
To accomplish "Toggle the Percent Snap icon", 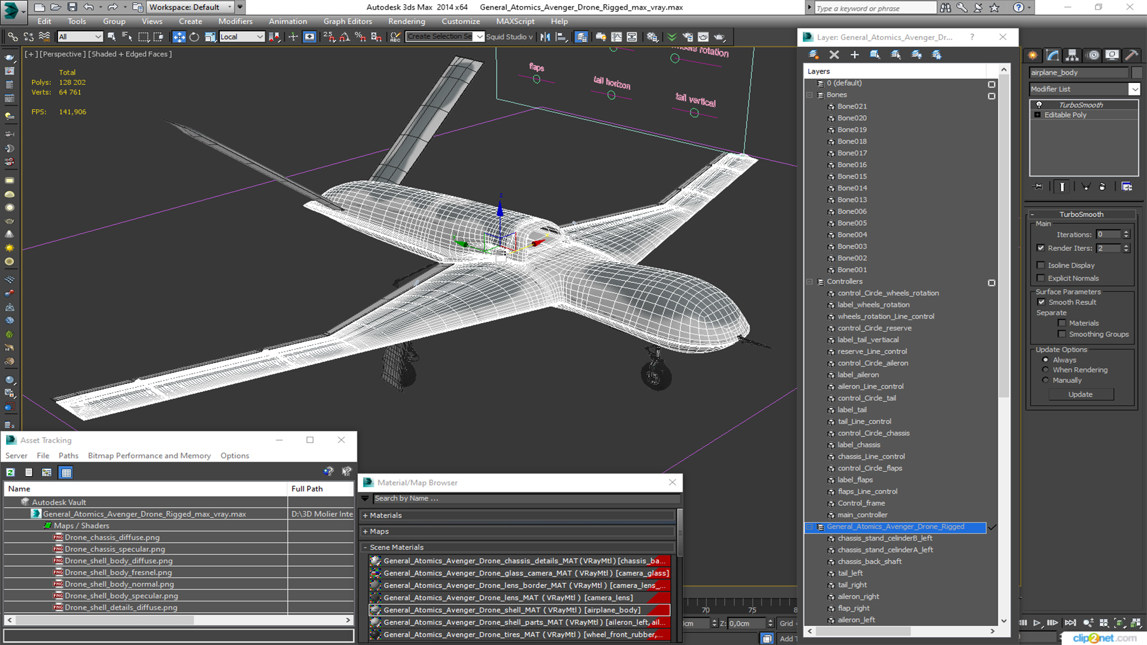I will coord(360,37).
